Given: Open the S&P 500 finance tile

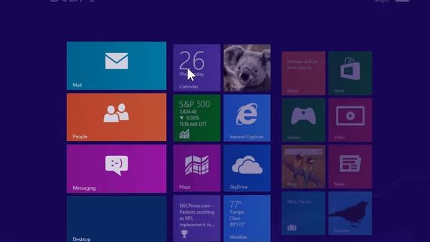Looking at the screenshot, I should (x=197, y=118).
